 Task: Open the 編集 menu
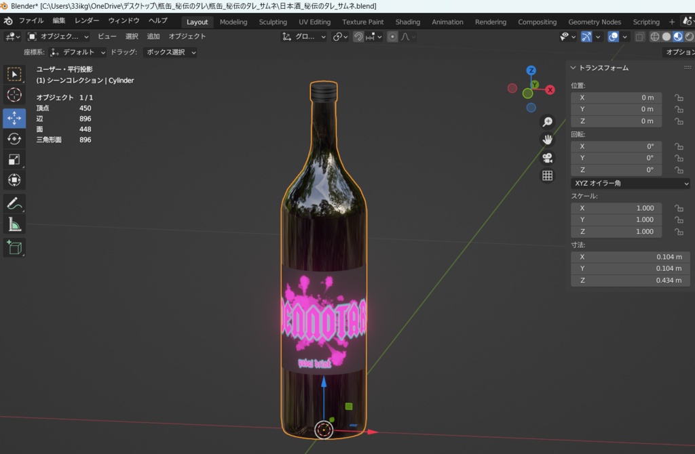58,21
